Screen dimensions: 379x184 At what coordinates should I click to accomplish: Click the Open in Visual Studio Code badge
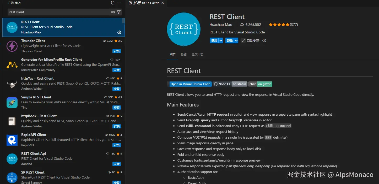click(189, 84)
